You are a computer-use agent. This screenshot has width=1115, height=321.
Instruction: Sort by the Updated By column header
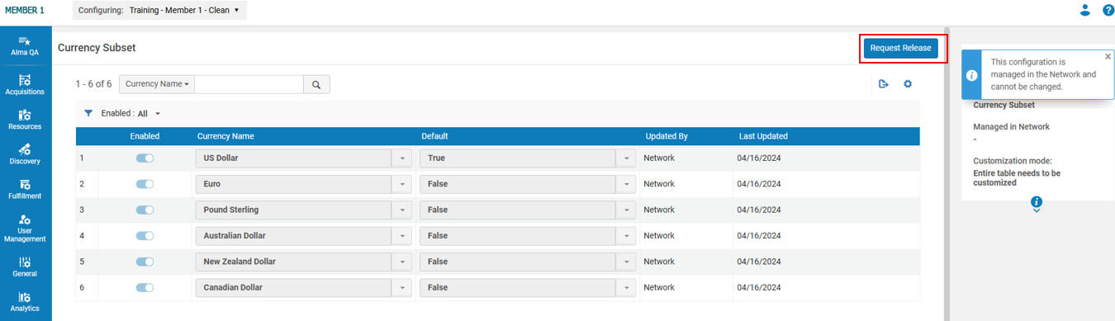(667, 136)
